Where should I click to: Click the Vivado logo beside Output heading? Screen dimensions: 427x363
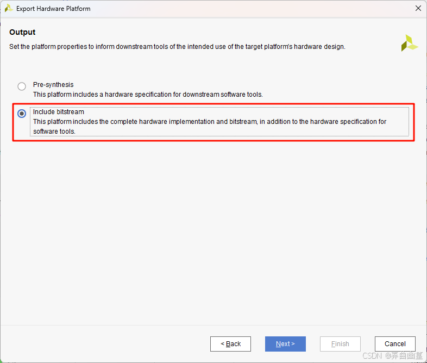pyautogui.click(x=409, y=43)
